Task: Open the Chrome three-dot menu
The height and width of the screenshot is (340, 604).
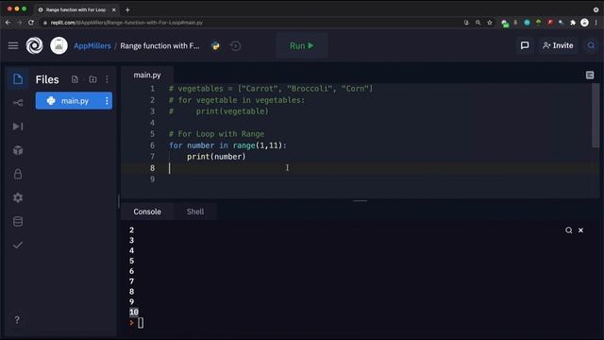Action: tap(596, 23)
